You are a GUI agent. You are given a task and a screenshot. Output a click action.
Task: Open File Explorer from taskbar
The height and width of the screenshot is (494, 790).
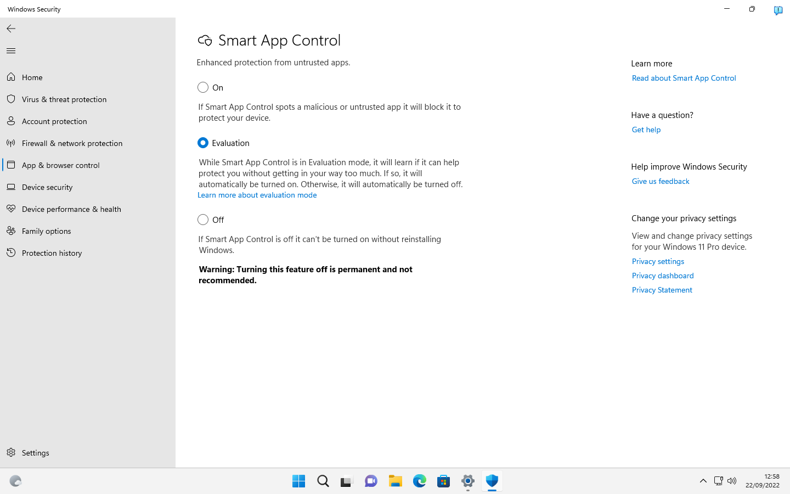coord(396,481)
